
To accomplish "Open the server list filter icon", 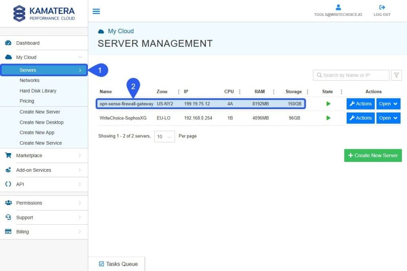I will pos(396,75).
